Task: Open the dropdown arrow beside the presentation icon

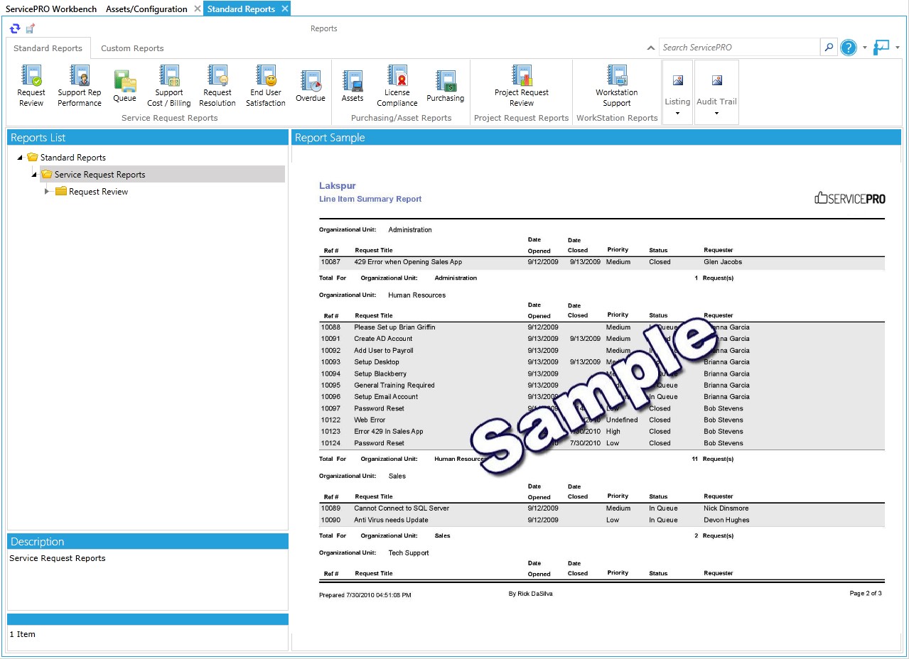Action: (898, 48)
